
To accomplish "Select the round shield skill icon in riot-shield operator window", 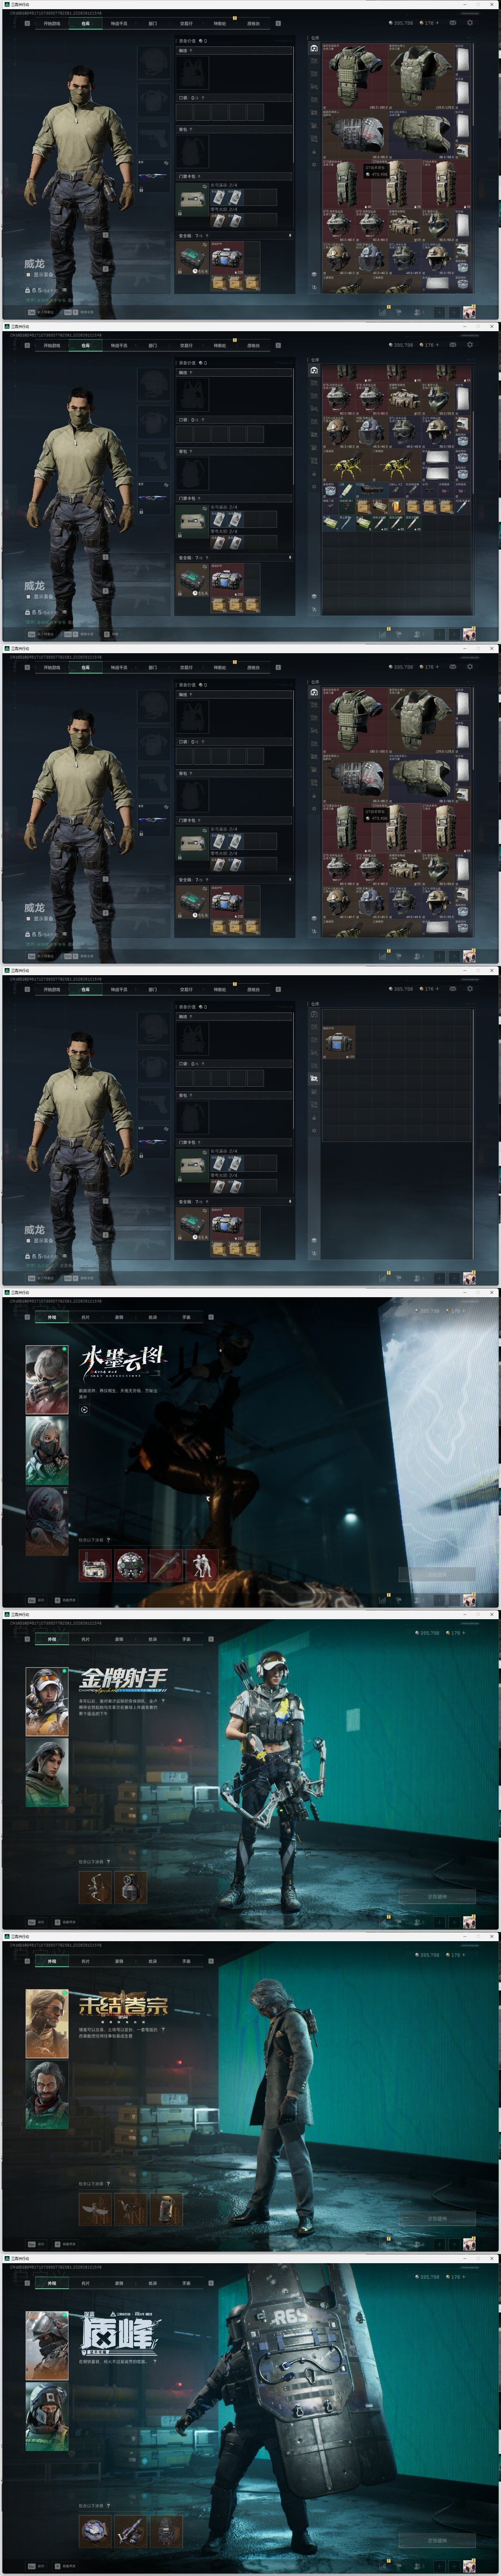I will [x=95, y=2531].
